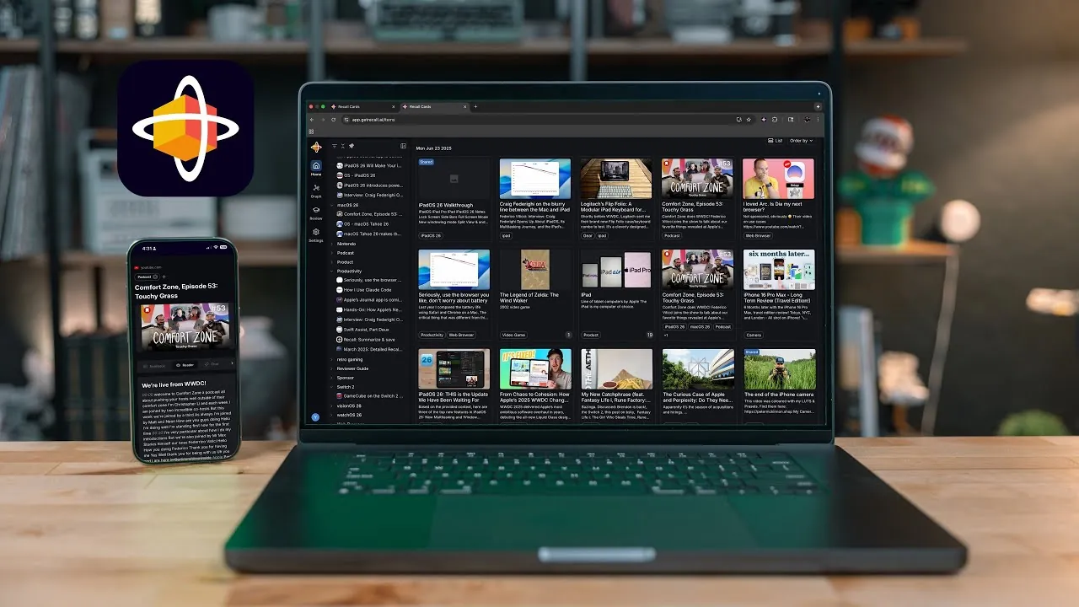Remove the Podcast tag on the phone
This screenshot has height=607, width=1079.
point(155,277)
